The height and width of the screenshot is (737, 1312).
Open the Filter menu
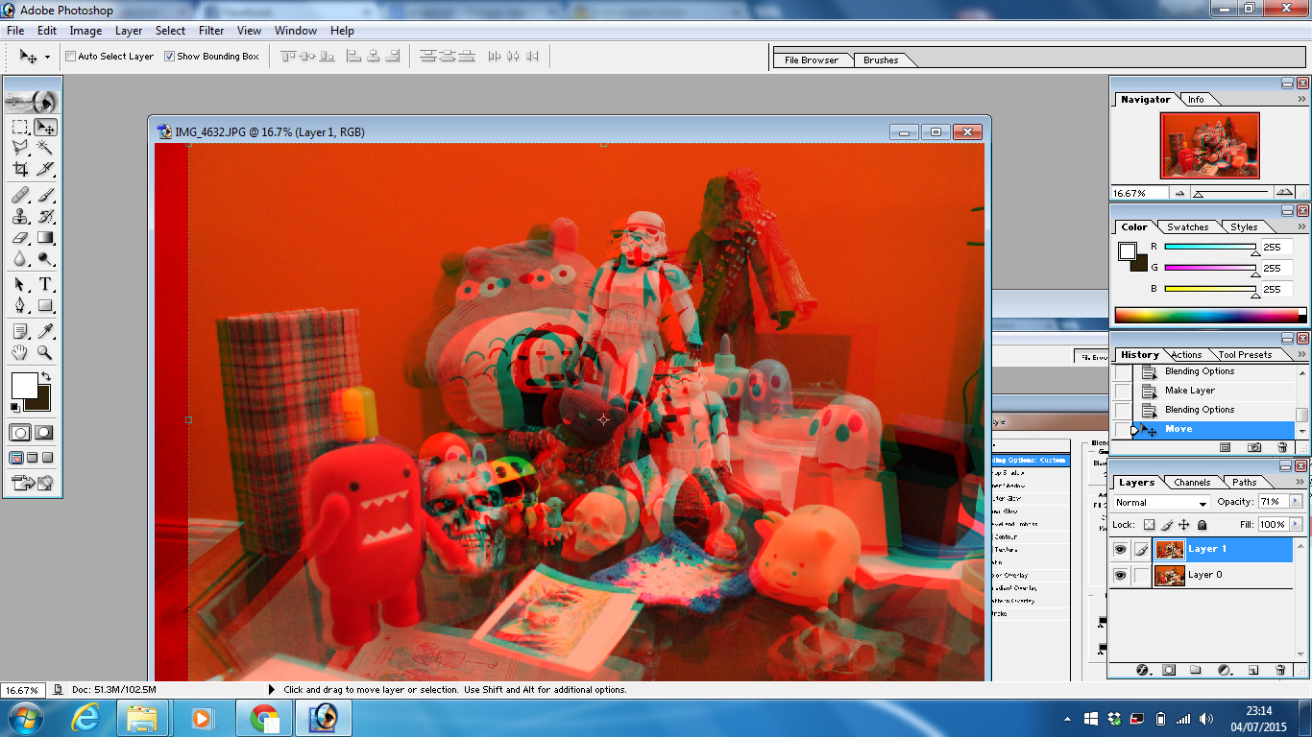pyautogui.click(x=211, y=31)
